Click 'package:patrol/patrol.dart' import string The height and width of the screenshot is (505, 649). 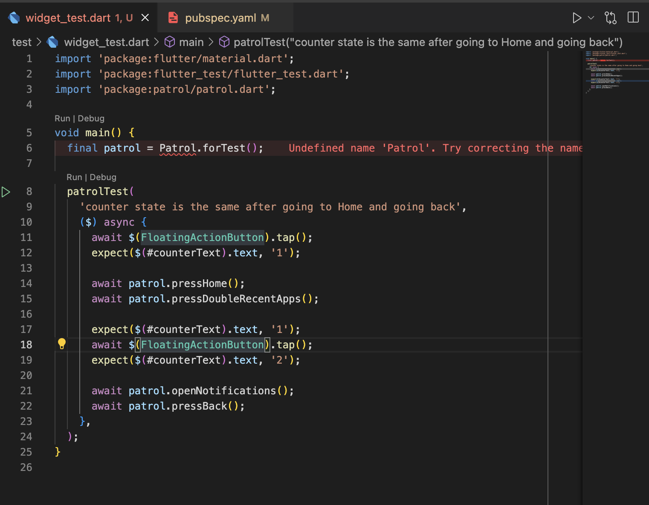click(x=184, y=89)
